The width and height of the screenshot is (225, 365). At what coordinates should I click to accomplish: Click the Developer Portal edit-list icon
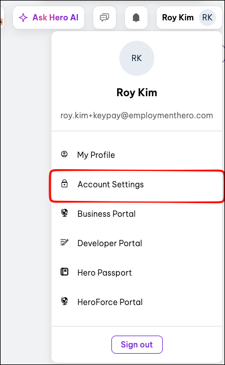pos(64,243)
